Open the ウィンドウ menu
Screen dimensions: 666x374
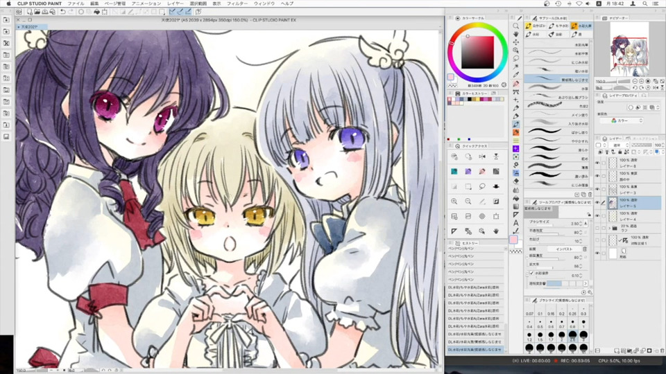coord(264,3)
